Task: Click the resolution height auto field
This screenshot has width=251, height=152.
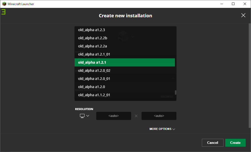Action: (159, 116)
